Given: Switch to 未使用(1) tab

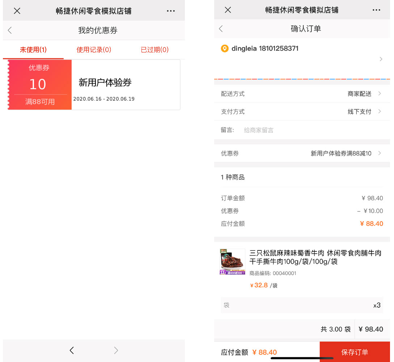Looking at the screenshot, I should [33, 50].
